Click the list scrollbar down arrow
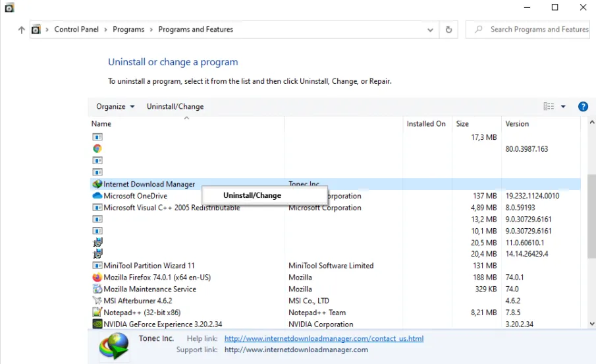The height and width of the screenshot is (364, 596). click(592, 324)
